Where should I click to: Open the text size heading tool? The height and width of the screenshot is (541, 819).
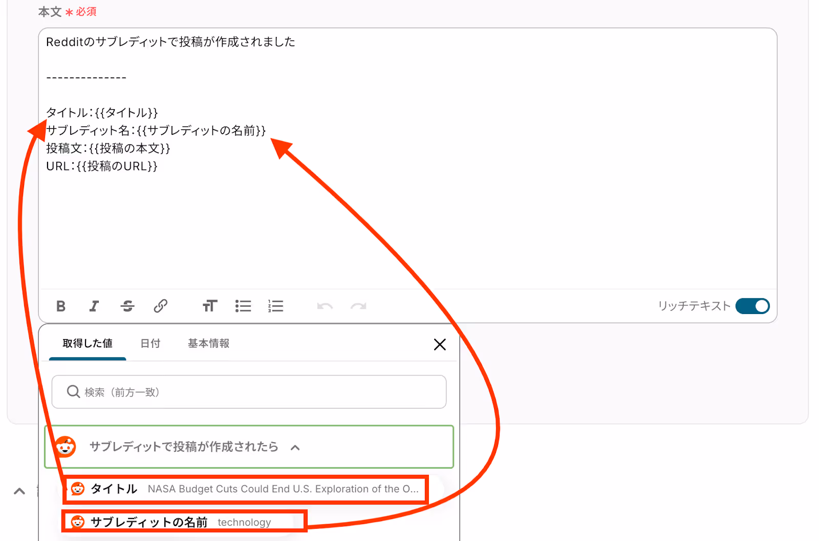210,306
